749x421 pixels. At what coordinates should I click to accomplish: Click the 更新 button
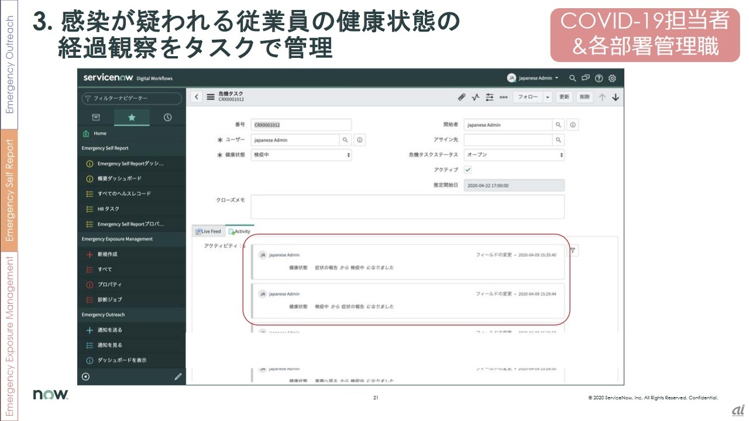564,97
